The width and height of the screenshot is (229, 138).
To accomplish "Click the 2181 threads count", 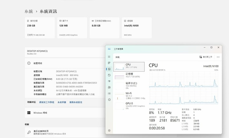I will (x=163, y=120).
